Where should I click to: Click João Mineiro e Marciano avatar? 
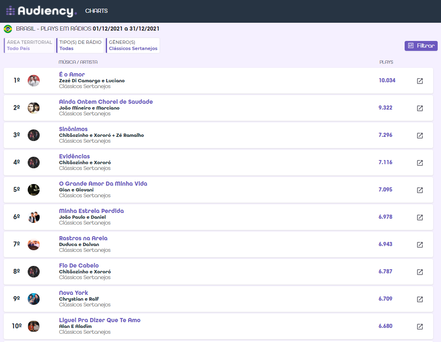(33, 108)
